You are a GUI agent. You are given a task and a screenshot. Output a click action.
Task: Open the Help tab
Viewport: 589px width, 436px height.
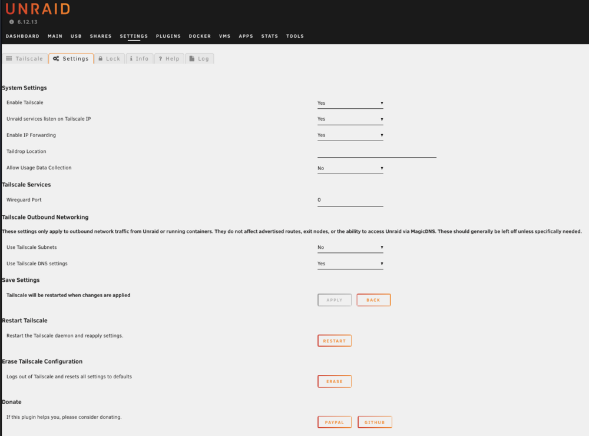click(169, 58)
